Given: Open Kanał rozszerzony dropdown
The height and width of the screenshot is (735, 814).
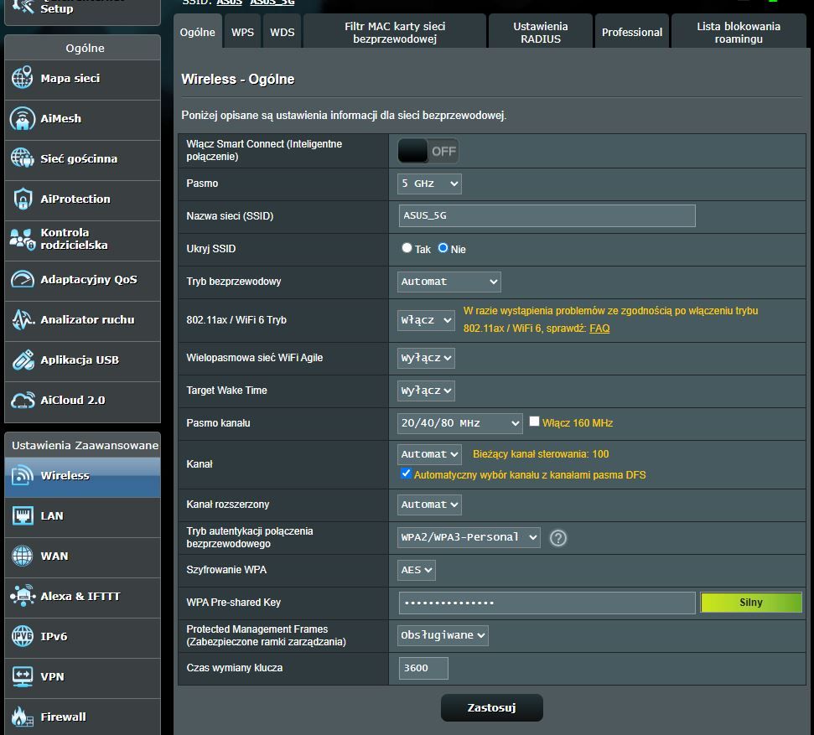Looking at the screenshot, I should pyautogui.click(x=429, y=505).
